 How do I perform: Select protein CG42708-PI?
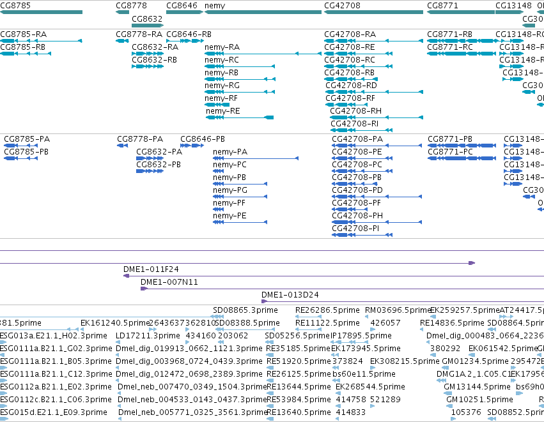click(x=362, y=235)
